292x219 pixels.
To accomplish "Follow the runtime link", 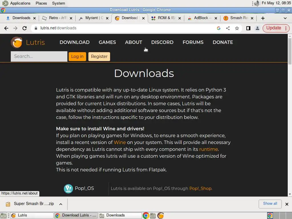I will (x=208, y=149).
